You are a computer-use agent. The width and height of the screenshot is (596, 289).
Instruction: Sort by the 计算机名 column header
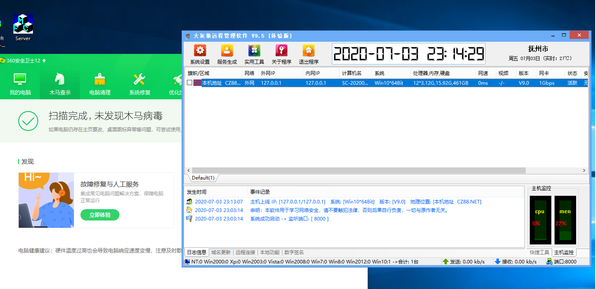[356, 73]
